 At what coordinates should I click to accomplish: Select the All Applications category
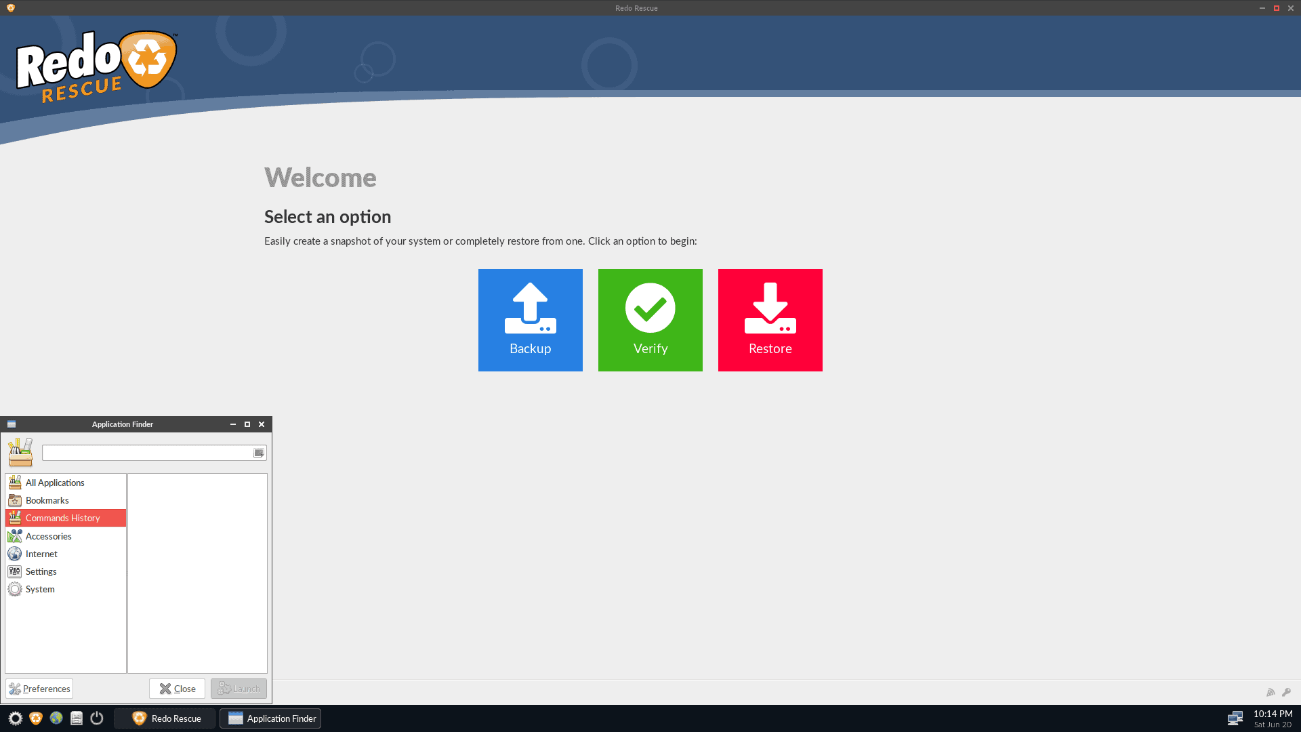pyautogui.click(x=66, y=483)
